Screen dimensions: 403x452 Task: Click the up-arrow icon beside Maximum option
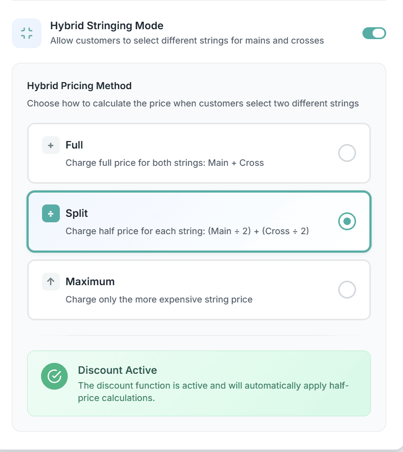pos(50,281)
